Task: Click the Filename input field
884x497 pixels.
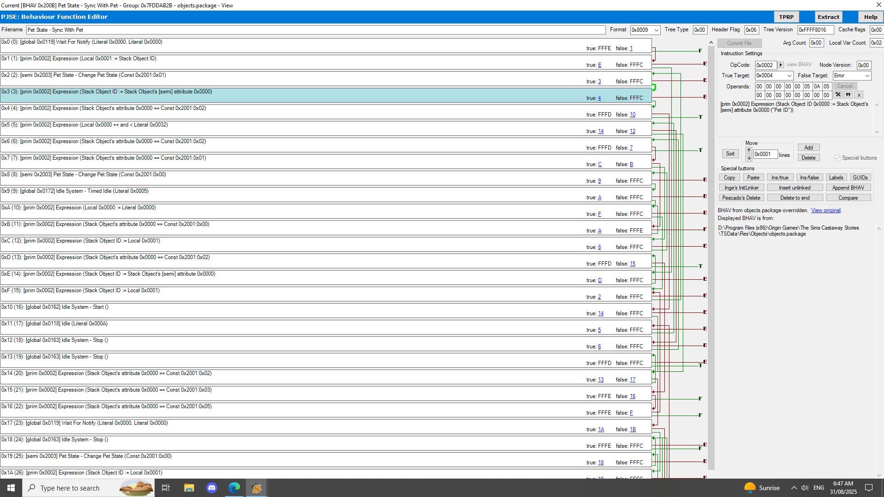Action: tap(316, 30)
